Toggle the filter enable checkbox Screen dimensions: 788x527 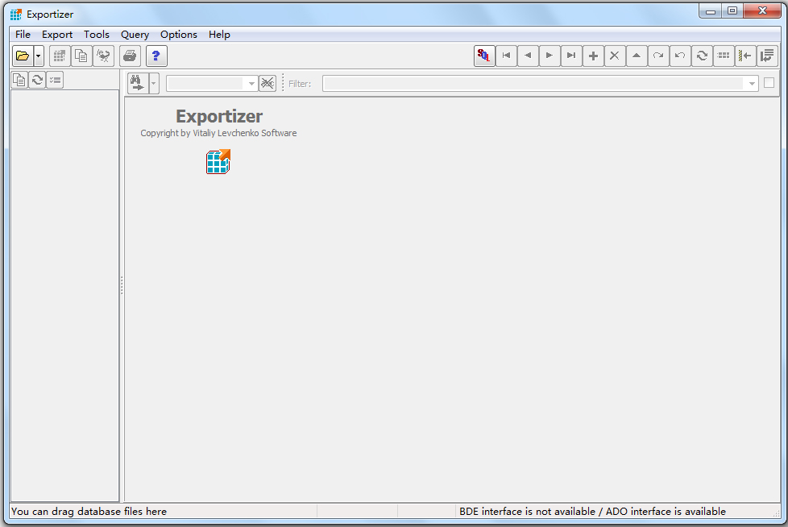click(769, 83)
